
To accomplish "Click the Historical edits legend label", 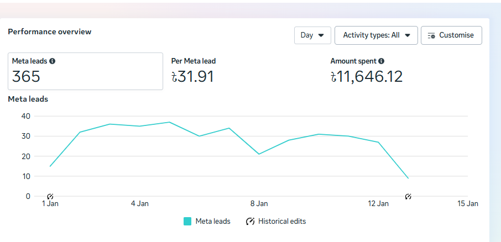I will pos(282,221).
